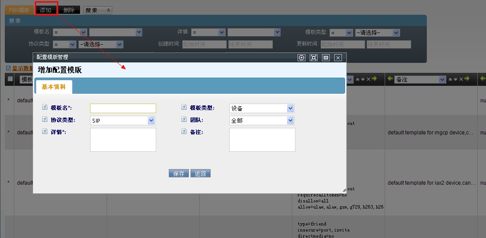Click the green left arrow before 备注 column
Image resolution: width=486 pixels, height=238 pixels.
pos(390,79)
